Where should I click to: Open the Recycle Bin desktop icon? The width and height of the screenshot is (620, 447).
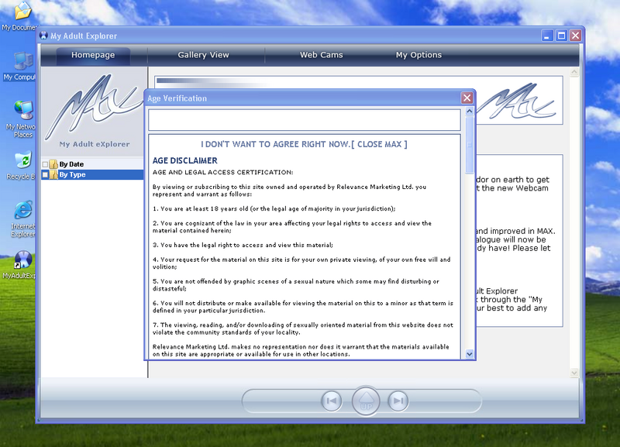pyautogui.click(x=23, y=161)
